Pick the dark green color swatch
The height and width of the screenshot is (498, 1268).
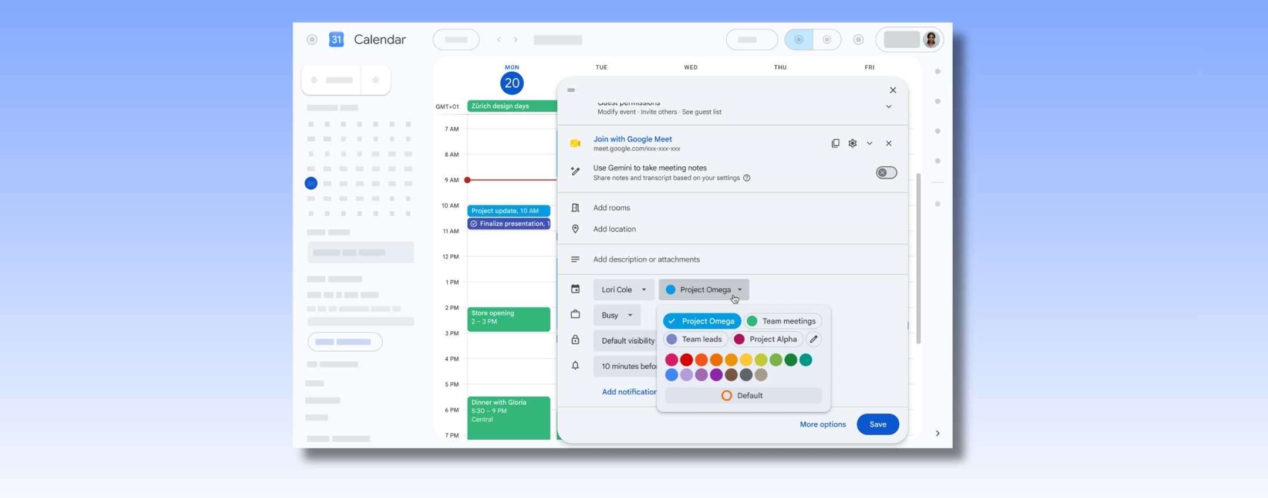pos(791,359)
